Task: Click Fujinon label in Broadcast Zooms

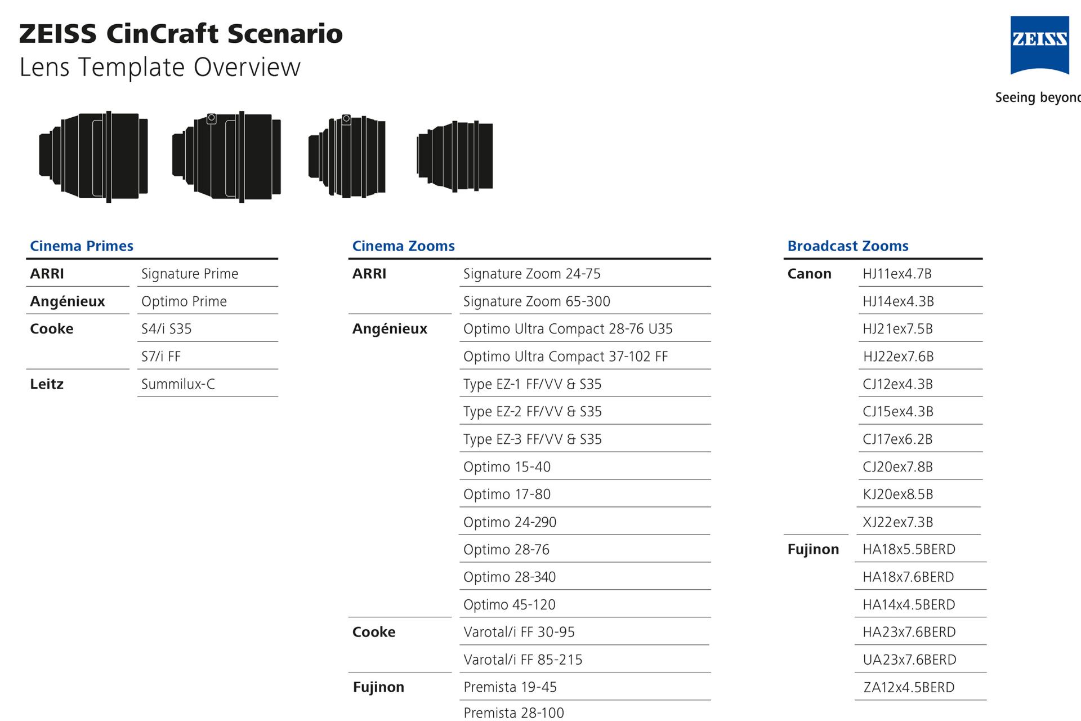Action: 813,550
